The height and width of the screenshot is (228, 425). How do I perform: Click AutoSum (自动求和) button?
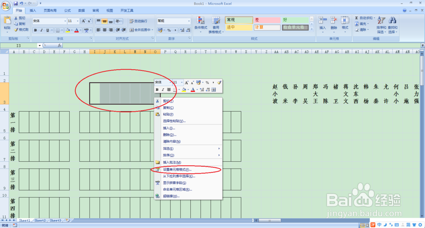click(365, 18)
